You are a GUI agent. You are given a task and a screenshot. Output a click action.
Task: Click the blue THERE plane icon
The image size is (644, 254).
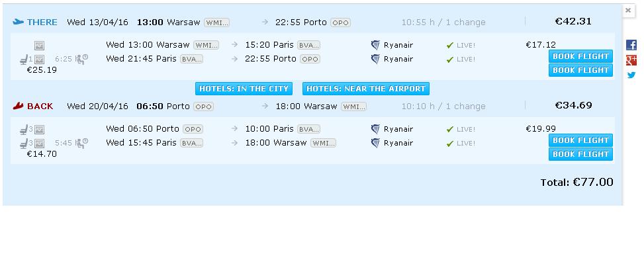point(18,22)
